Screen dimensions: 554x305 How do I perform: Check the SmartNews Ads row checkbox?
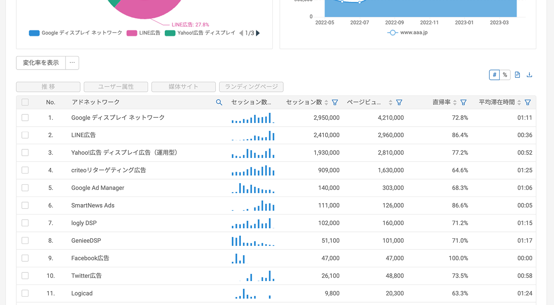pos(25,205)
